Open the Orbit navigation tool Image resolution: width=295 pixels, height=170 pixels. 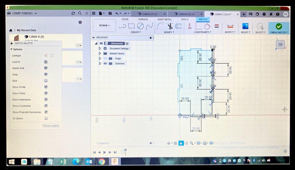[x=169, y=143]
